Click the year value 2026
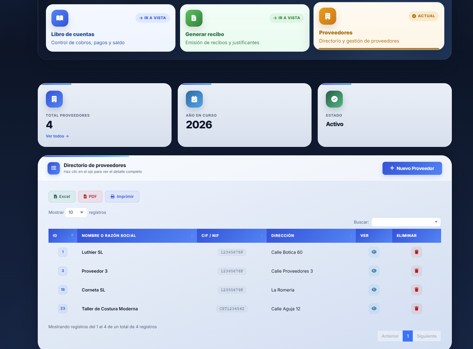Image resolution: width=473 pixels, height=349 pixels. (199, 125)
